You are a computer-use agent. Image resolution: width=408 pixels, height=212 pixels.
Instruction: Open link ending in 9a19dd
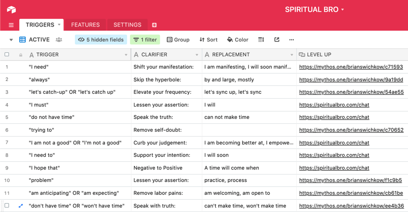(351, 80)
